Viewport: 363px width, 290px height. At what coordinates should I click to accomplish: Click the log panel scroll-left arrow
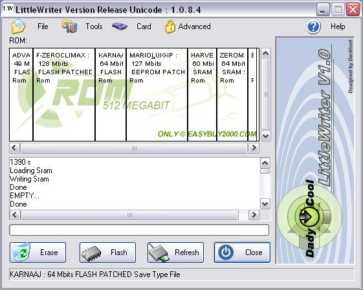15,215
